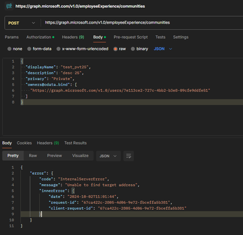Select the raw body radio option

pyautogui.click(x=120, y=49)
